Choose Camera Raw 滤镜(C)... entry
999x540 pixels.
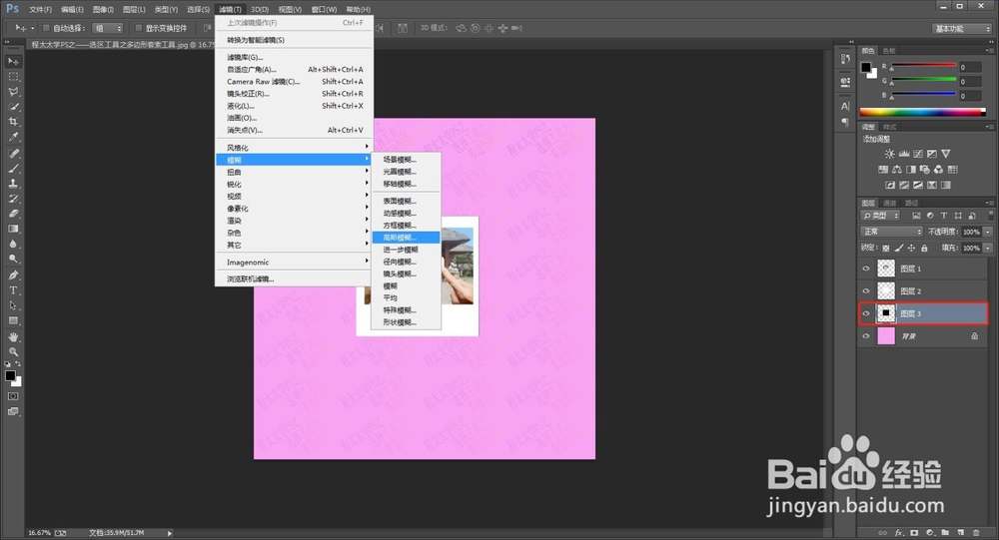pyautogui.click(x=294, y=82)
